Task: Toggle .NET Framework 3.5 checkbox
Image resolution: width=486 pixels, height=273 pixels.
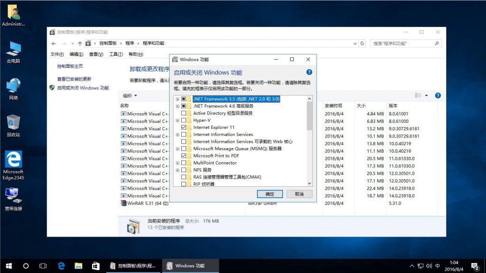Action: 184,99
